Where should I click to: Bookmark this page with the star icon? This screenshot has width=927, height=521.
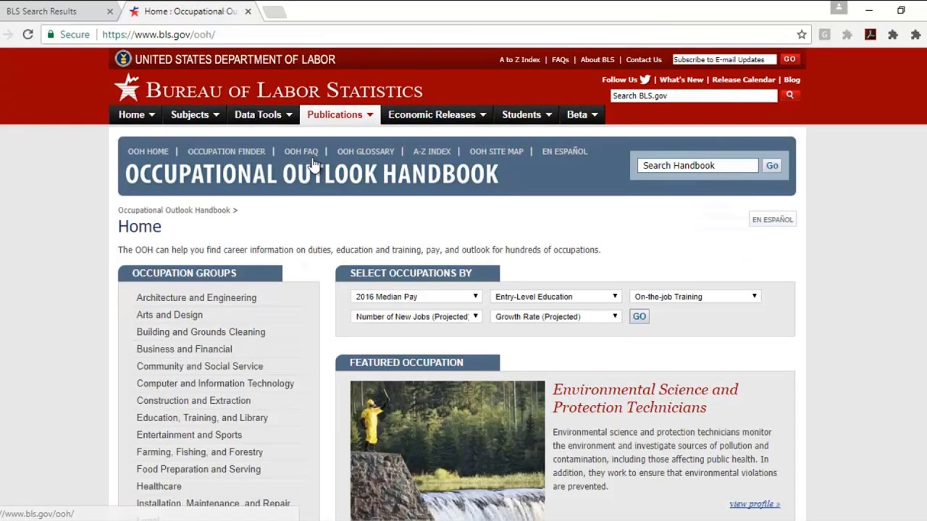[x=802, y=34]
